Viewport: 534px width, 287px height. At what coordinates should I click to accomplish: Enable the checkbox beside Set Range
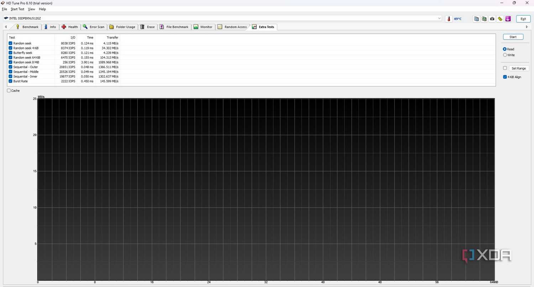[505, 68]
